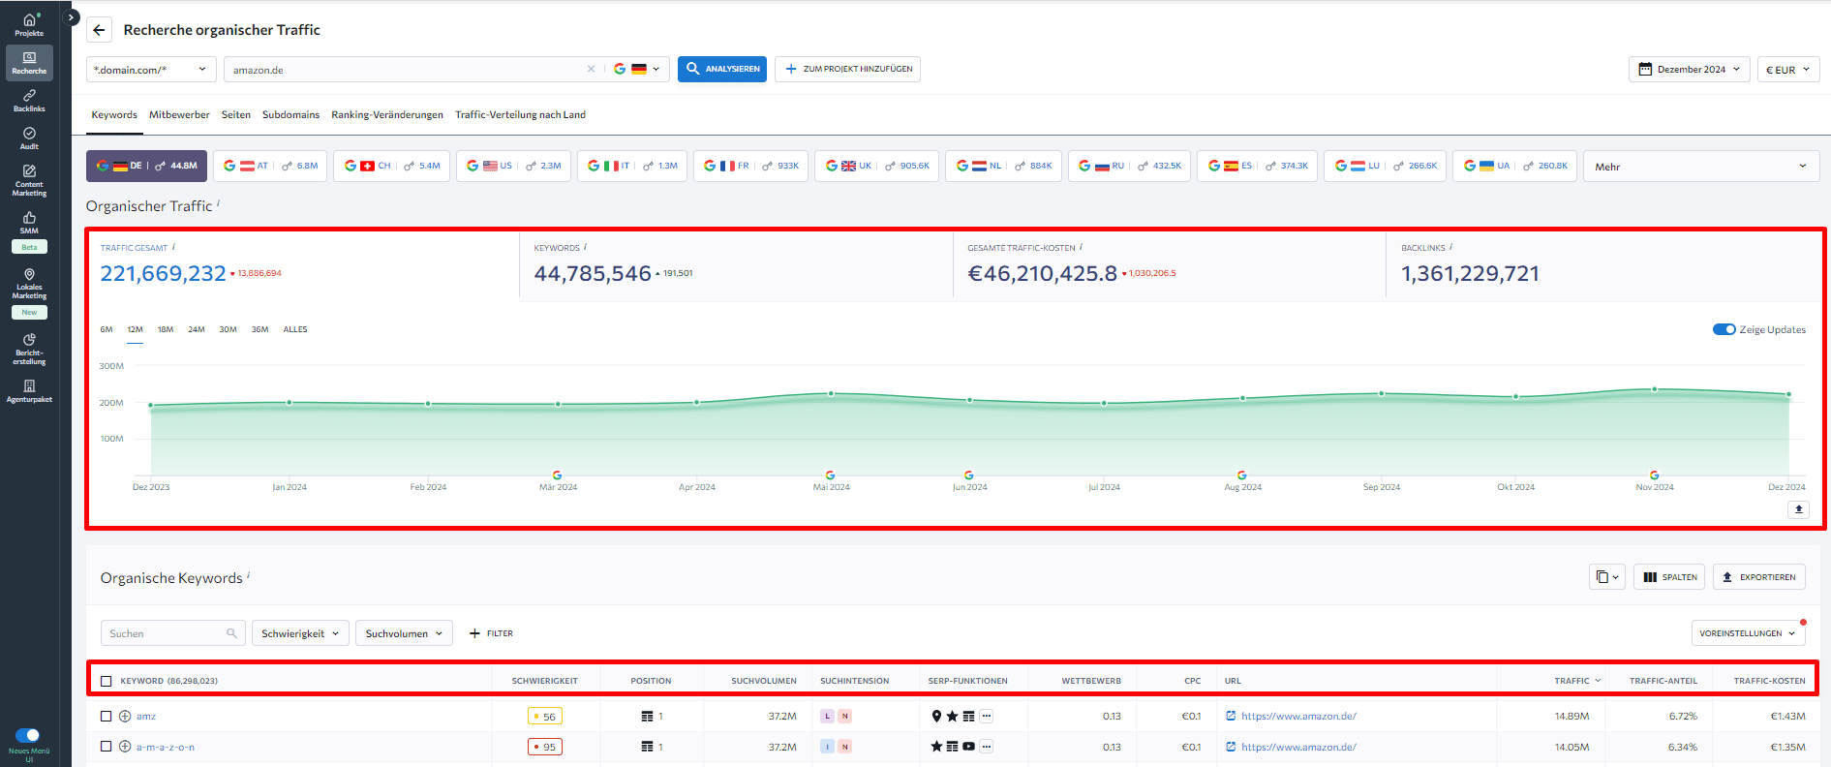Image resolution: width=1831 pixels, height=767 pixels.
Task: Open the Google Germany search engine dropdown
Action: click(637, 69)
